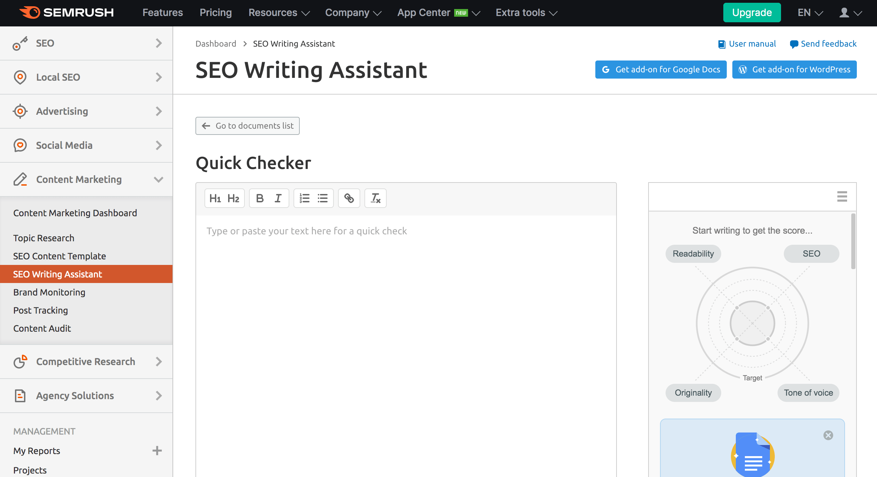Viewport: 877px width, 477px height.
Task: Click the Competitive Research pie icon
Action: (x=20, y=362)
